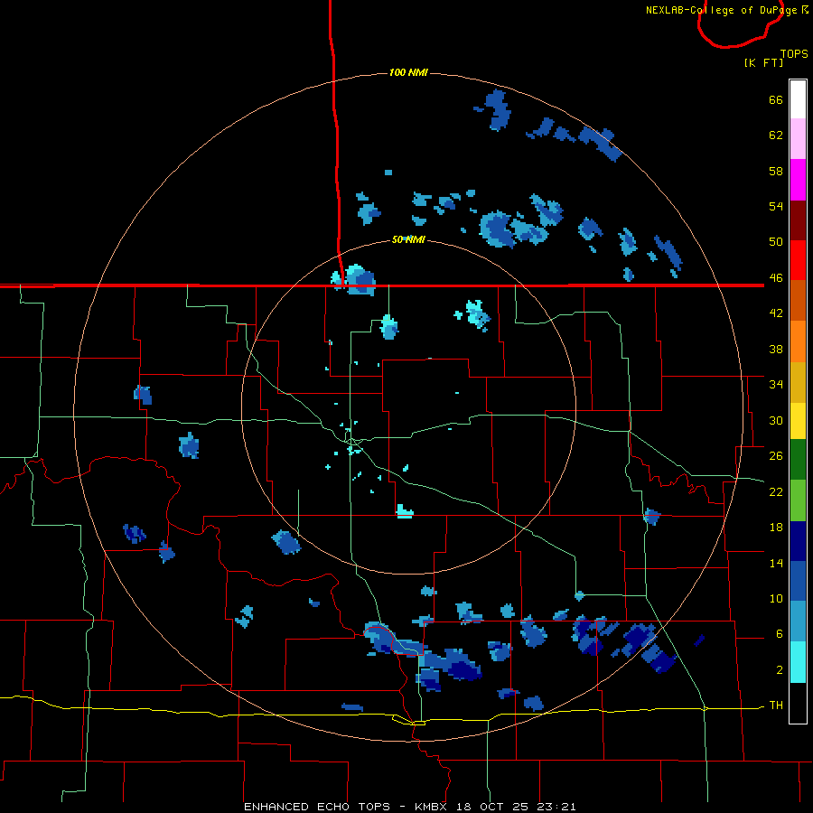Click the 22 value on the scale
This screenshot has height=813, width=813.
point(776,491)
